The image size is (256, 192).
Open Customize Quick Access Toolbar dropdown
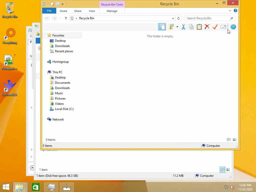(62, 4)
